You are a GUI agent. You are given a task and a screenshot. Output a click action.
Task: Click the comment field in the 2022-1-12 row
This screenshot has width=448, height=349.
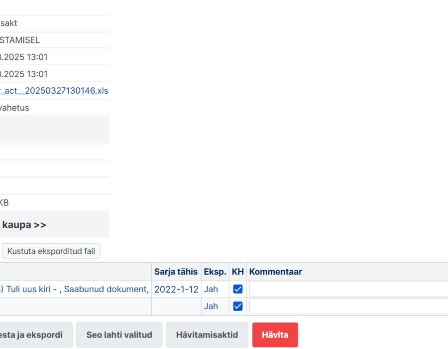348,289
